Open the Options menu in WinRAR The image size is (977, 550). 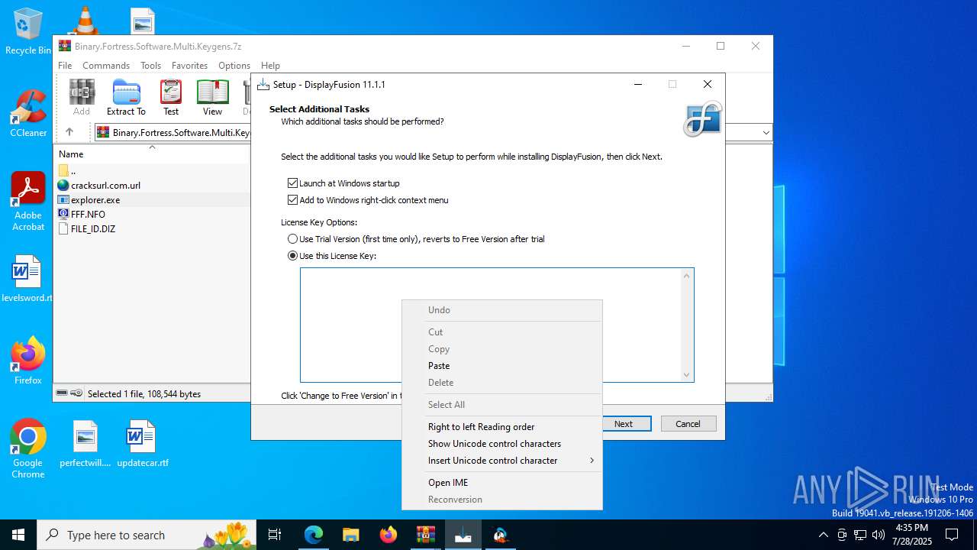coord(234,66)
